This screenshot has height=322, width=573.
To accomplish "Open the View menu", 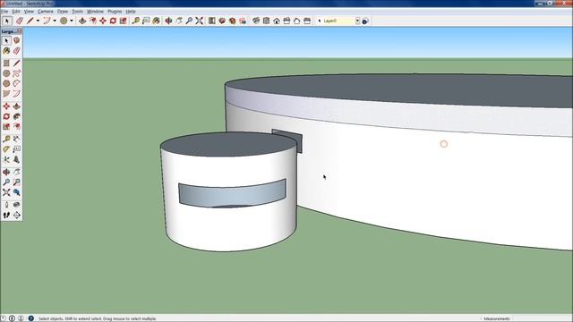I will [29, 12].
